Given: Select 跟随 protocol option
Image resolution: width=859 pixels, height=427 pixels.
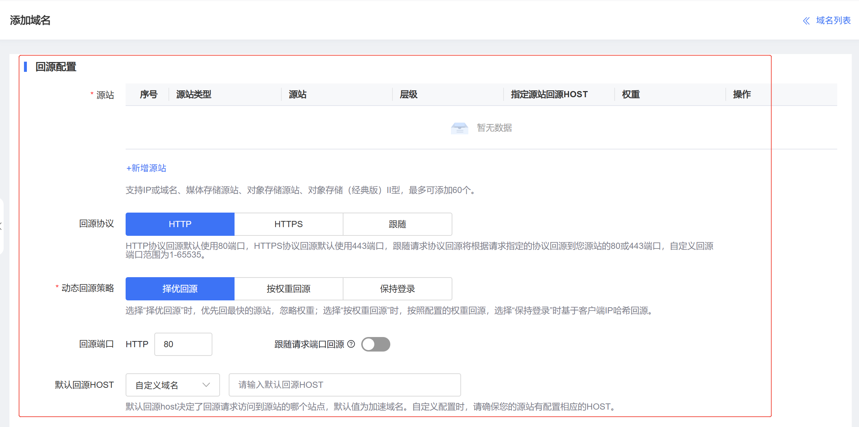Looking at the screenshot, I should tap(397, 224).
